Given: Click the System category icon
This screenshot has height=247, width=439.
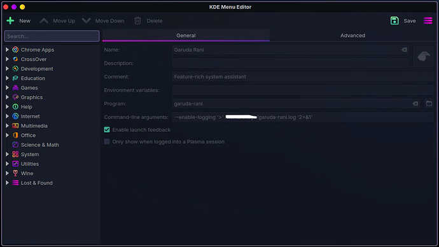Looking at the screenshot, I should coord(15,154).
